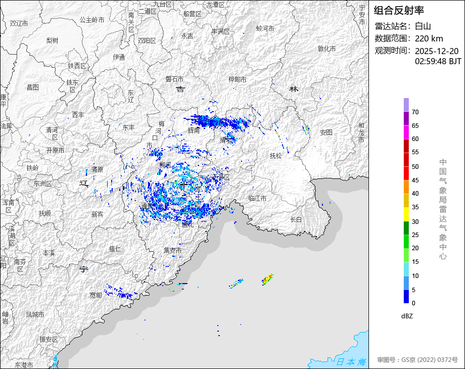Click the 铁西区 map label
465x369 pixels.
click(77, 66)
